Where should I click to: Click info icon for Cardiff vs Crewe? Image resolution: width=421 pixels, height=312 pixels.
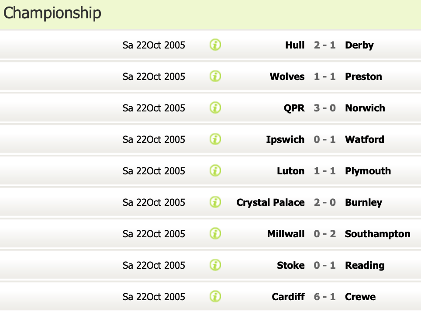point(215,297)
